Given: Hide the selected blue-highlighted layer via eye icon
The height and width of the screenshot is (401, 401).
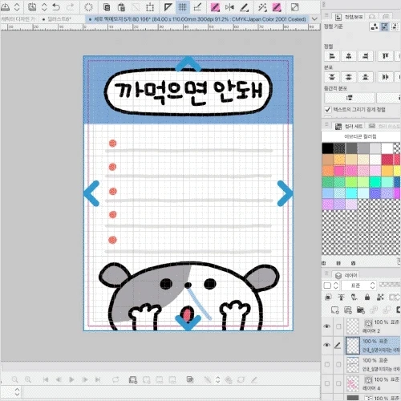Looking at the screenshot, I should point(326,345).
